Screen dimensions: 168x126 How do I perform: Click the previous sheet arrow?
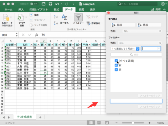pyautogui.click(x=4, y=117)
